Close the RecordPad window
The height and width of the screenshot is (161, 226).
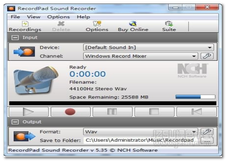207,7
